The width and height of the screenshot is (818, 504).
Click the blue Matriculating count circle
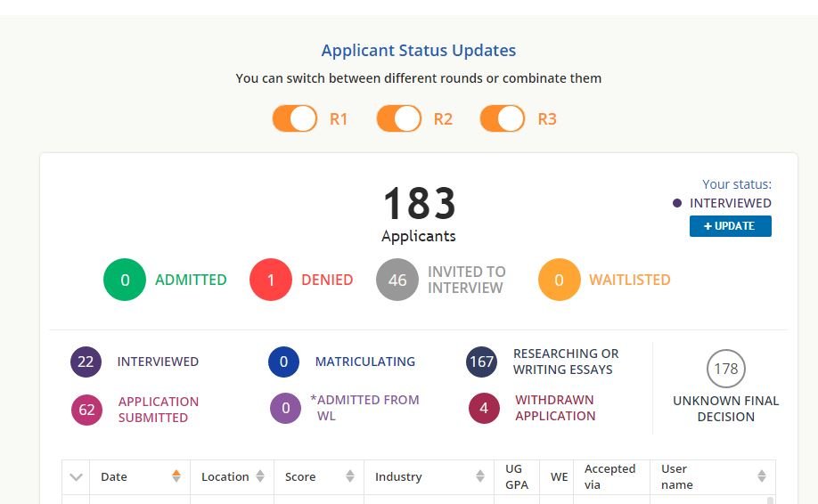click(283, 362)
